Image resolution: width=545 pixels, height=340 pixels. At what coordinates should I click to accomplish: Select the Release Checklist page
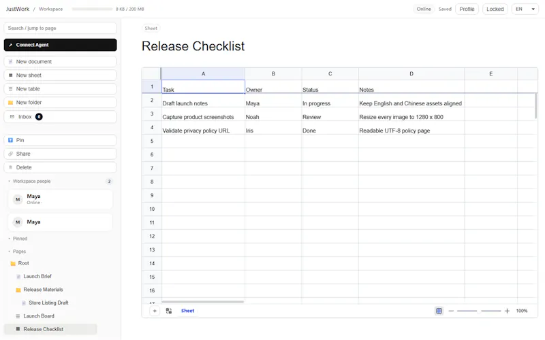tap(50, 329)
